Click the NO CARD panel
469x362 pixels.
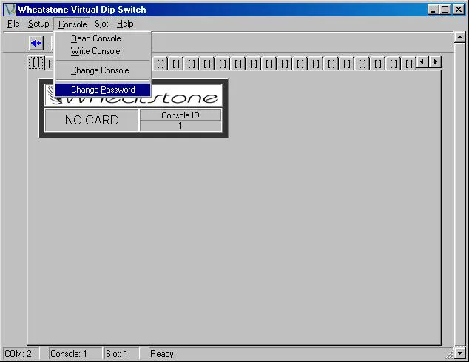coord(92,120)
